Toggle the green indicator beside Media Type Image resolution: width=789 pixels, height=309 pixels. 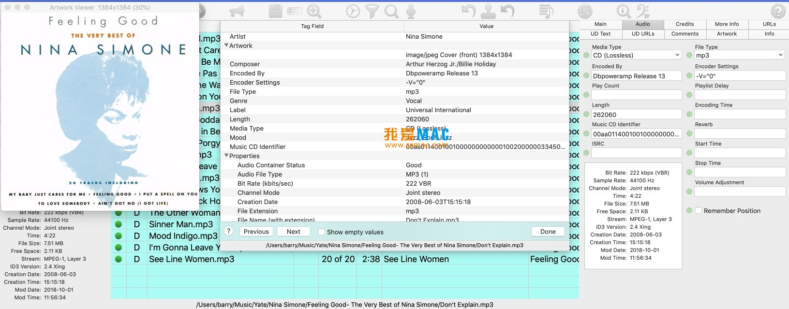(x=586, y=55)
